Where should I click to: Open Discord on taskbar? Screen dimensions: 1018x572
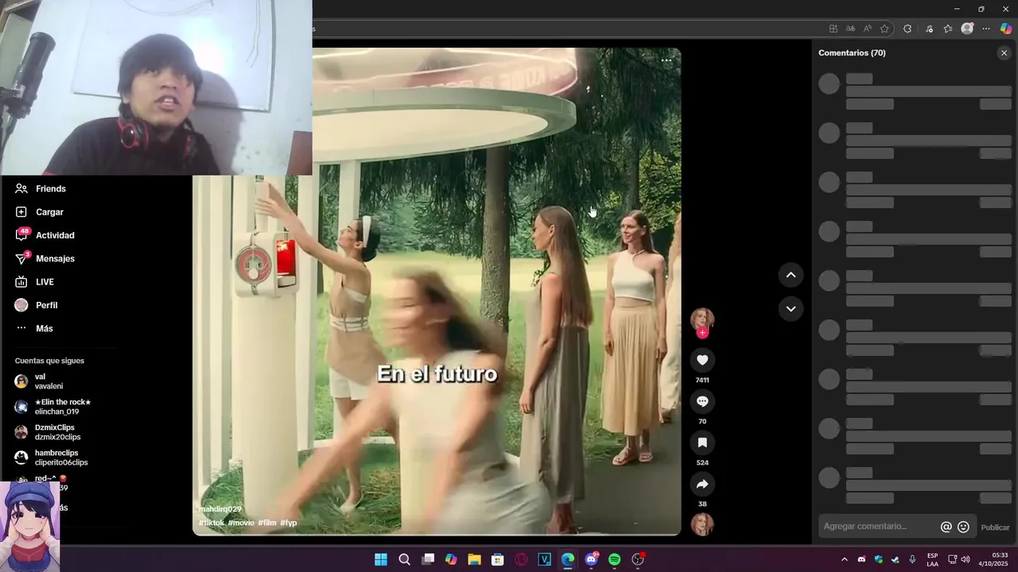pyautogui.click(x=591, y=559)
